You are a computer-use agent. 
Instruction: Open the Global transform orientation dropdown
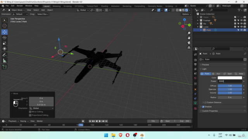83,10
